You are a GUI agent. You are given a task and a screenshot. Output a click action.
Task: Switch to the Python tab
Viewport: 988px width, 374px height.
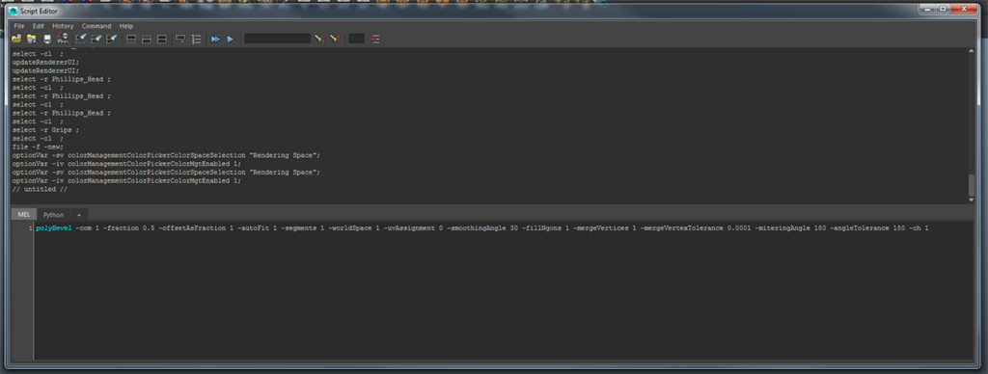tap(54, 215)
